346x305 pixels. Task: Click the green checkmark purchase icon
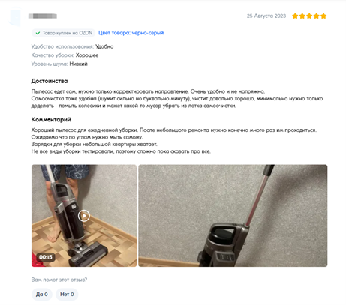38,33
